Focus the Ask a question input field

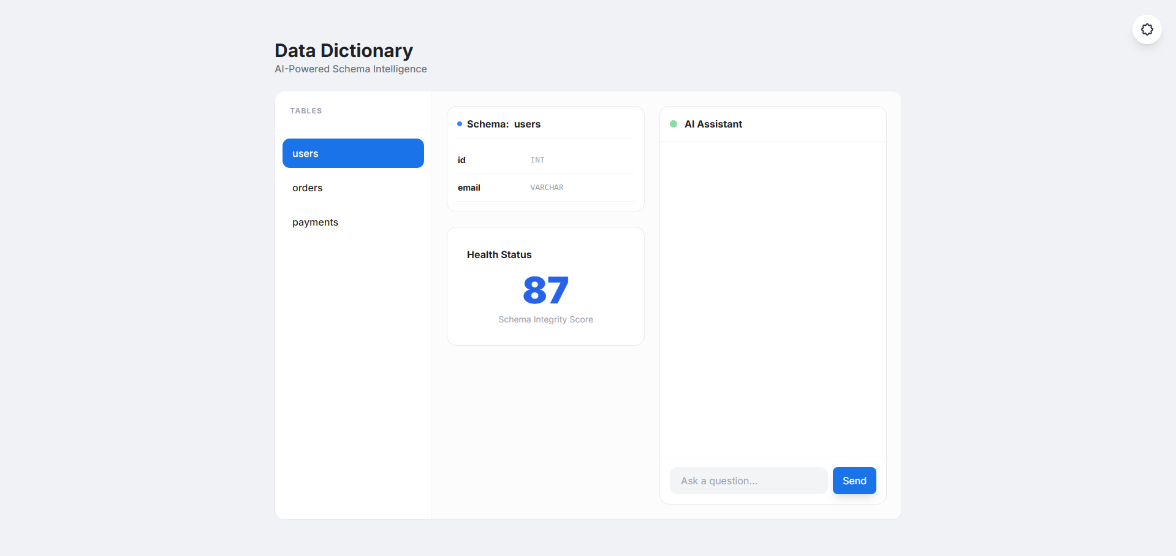(x=748, y=481)
